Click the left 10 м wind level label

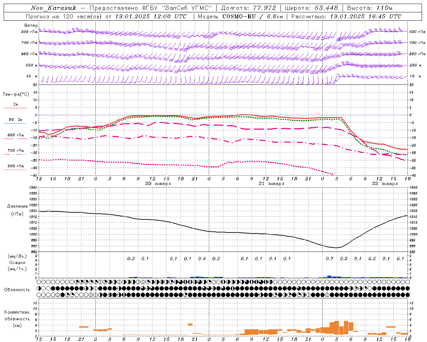[32, 76]
